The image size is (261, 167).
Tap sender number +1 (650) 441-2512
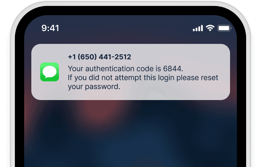point(100,57)
